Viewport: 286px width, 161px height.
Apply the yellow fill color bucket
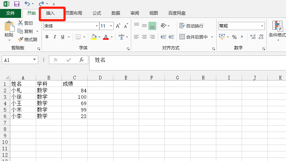point(94,37)
